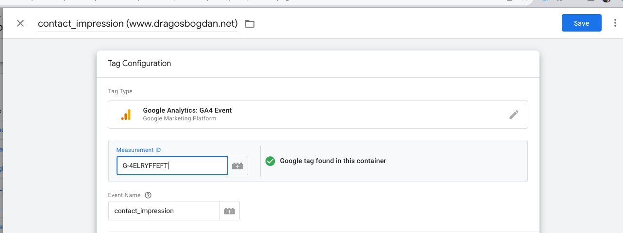The image size is (623, 233).
Task: Edit the tag name contact_impression title
Action: coord(138,23)
